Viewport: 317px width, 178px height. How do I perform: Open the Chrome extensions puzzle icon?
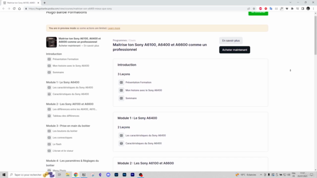[x=292, y=9]
